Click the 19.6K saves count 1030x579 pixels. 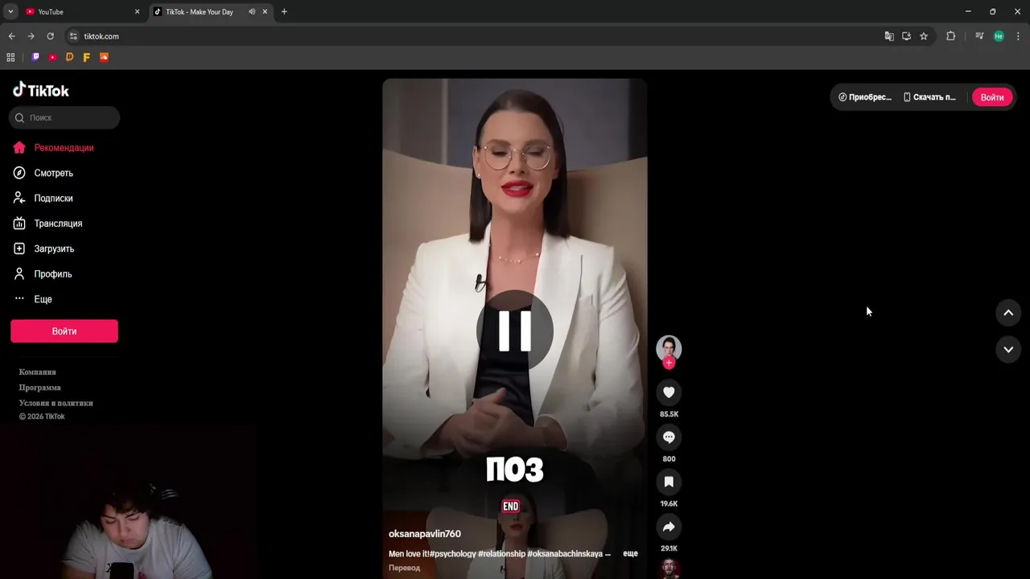point(669,503)
